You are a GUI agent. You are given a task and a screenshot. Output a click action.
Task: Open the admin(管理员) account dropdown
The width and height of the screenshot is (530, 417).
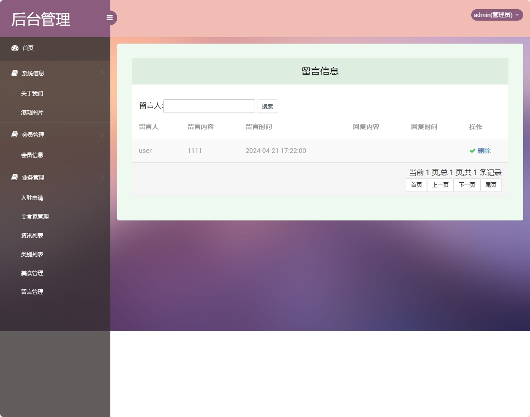coord(496,15)
